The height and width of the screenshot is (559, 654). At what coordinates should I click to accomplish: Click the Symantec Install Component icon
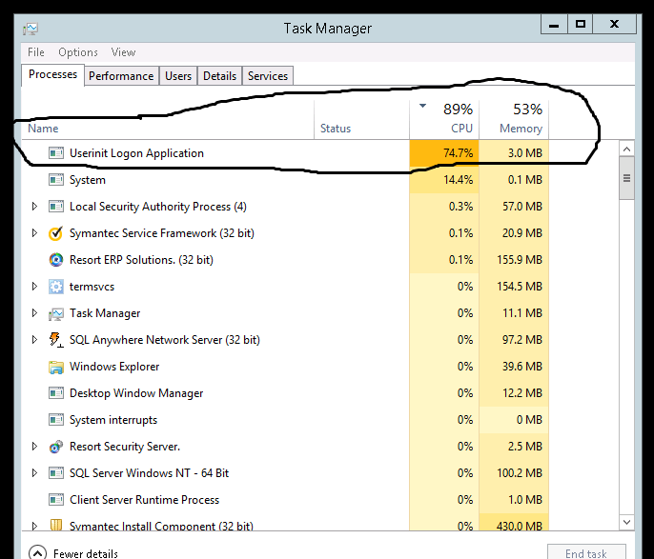click(56, 525)
